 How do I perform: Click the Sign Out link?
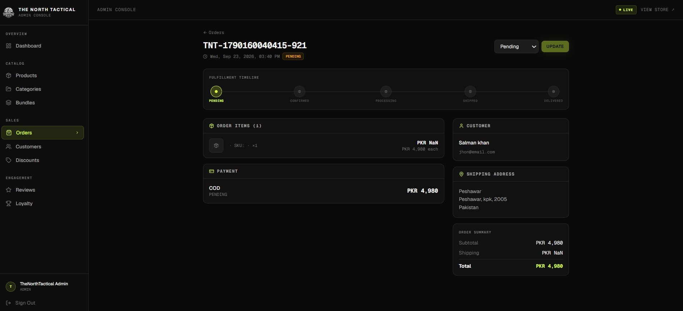21,303
